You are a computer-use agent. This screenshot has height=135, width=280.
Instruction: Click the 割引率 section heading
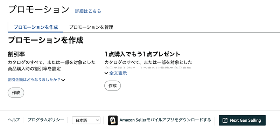16,54
